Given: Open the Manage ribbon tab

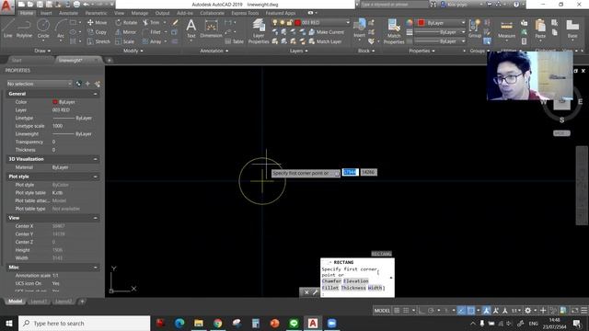Looking at the screenshot, I should pyautogui.click(x=139, y=13).
